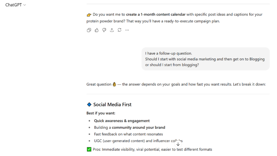Select the user's follow-up question message bubble

[x=205, y=59]
